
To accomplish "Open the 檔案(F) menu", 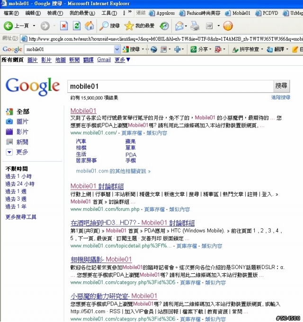I will 11,13.
